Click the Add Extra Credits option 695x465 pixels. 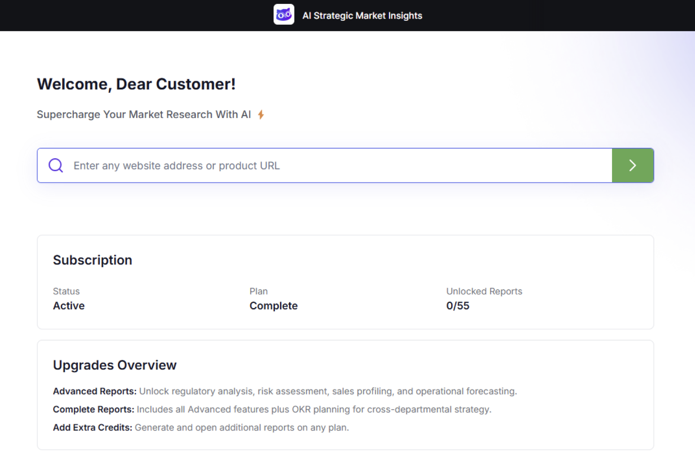click(201, 427)
